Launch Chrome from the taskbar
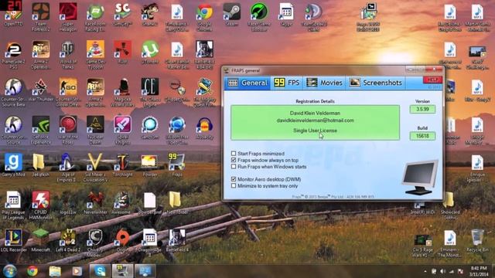Screen dimensions: 495x278 click(x=32, y=271)
